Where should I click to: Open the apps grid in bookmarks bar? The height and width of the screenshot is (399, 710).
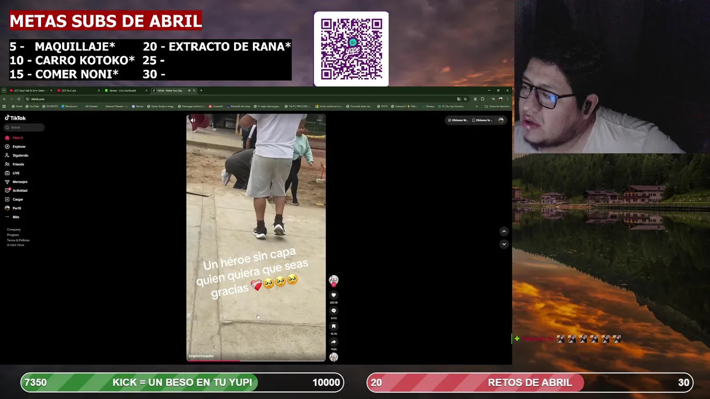[4, 106]
